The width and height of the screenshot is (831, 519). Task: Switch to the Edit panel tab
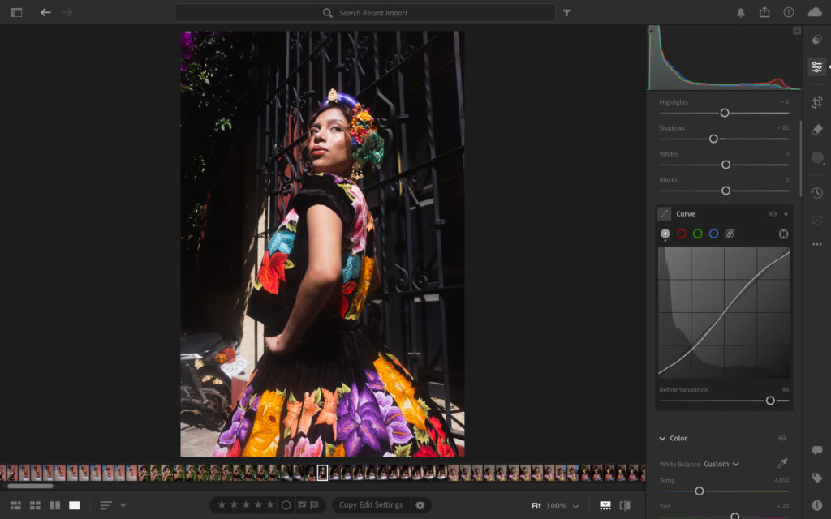pos(816,66)
